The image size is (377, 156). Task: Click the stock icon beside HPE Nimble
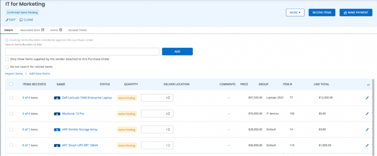pyautogui.click(x=57, y=130)
